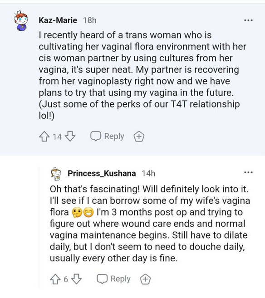265x298 pixels.
Task: Click the speech bubble icon under Princess_Kushana's reply
Action: click(102, 279)
